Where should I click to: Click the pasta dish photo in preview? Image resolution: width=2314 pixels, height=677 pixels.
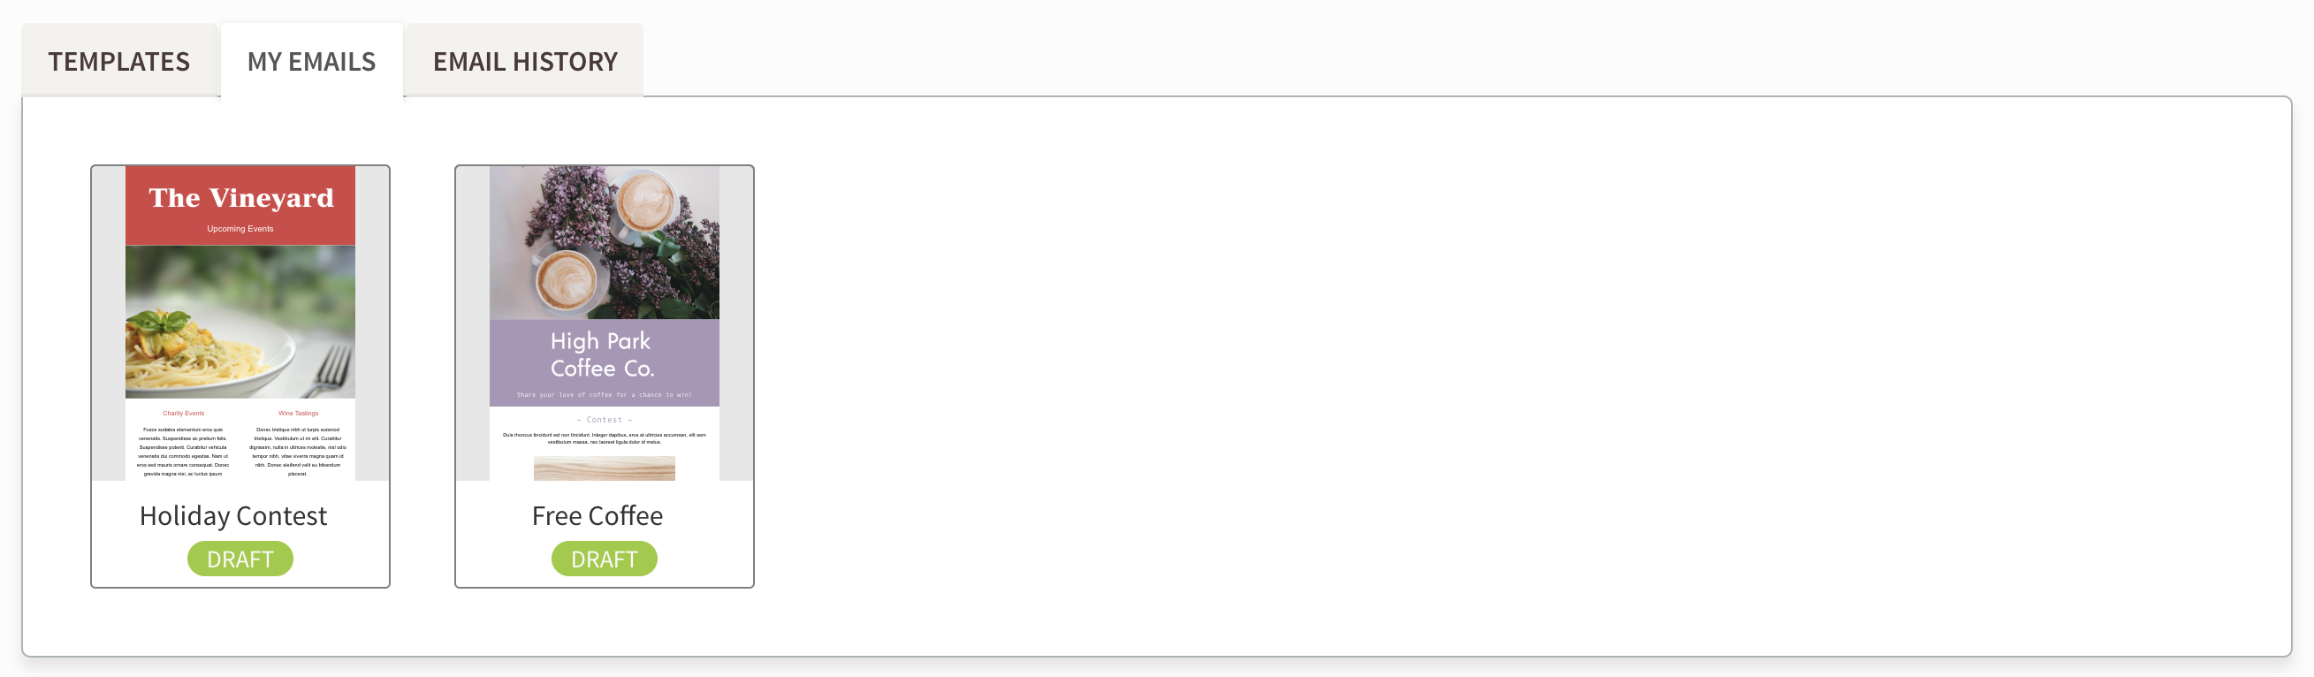pos(240,322)
